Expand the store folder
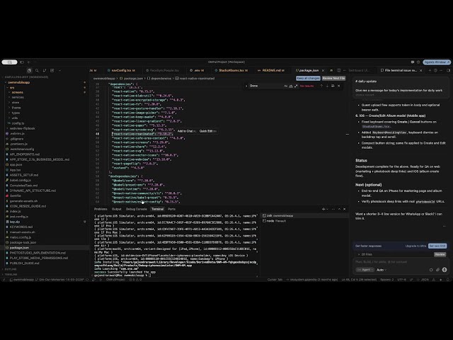This screenshot has height=340, width=453. pos(45,102)
